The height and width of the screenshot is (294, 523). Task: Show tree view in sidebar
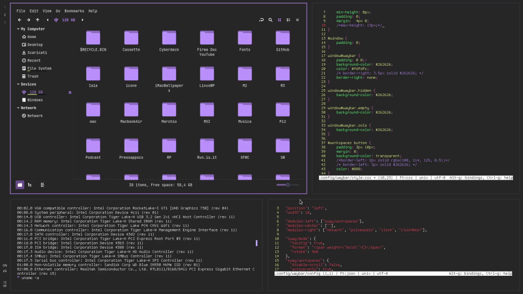coord(30,185)
